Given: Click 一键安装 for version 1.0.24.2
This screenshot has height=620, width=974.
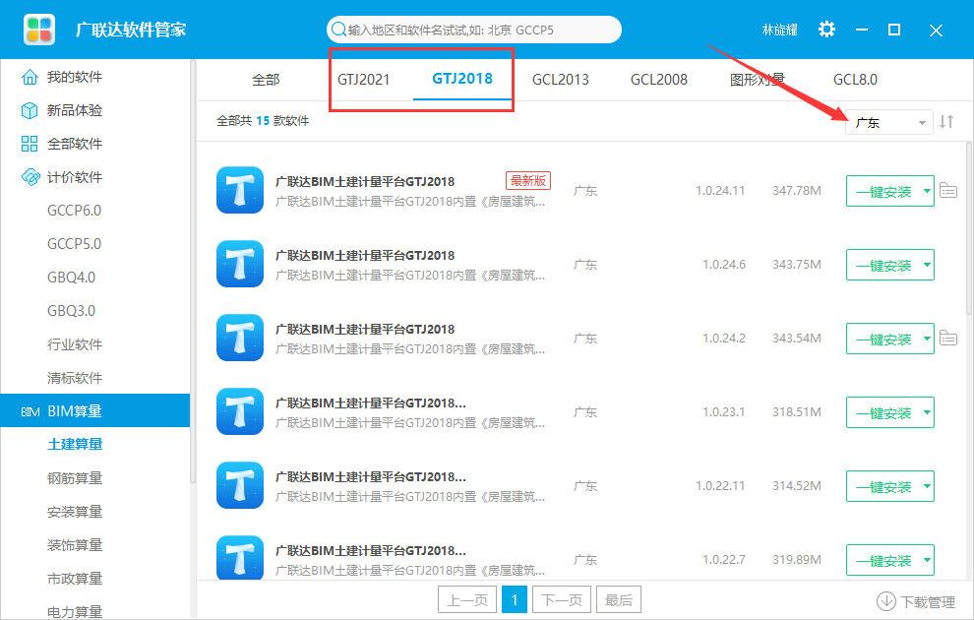Looking at the screenshot, I should 883,340.
